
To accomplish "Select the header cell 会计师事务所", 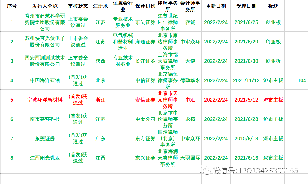I will tap(190, 6).
